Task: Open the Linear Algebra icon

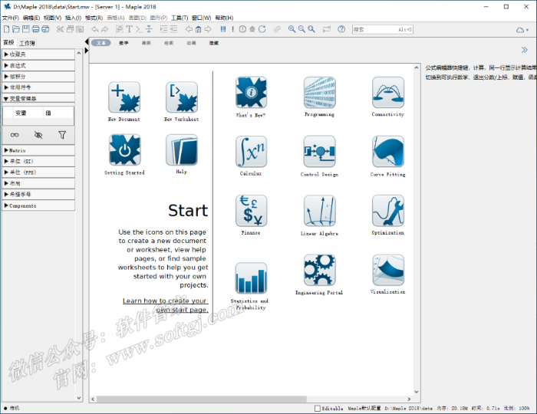Action: 320,210
